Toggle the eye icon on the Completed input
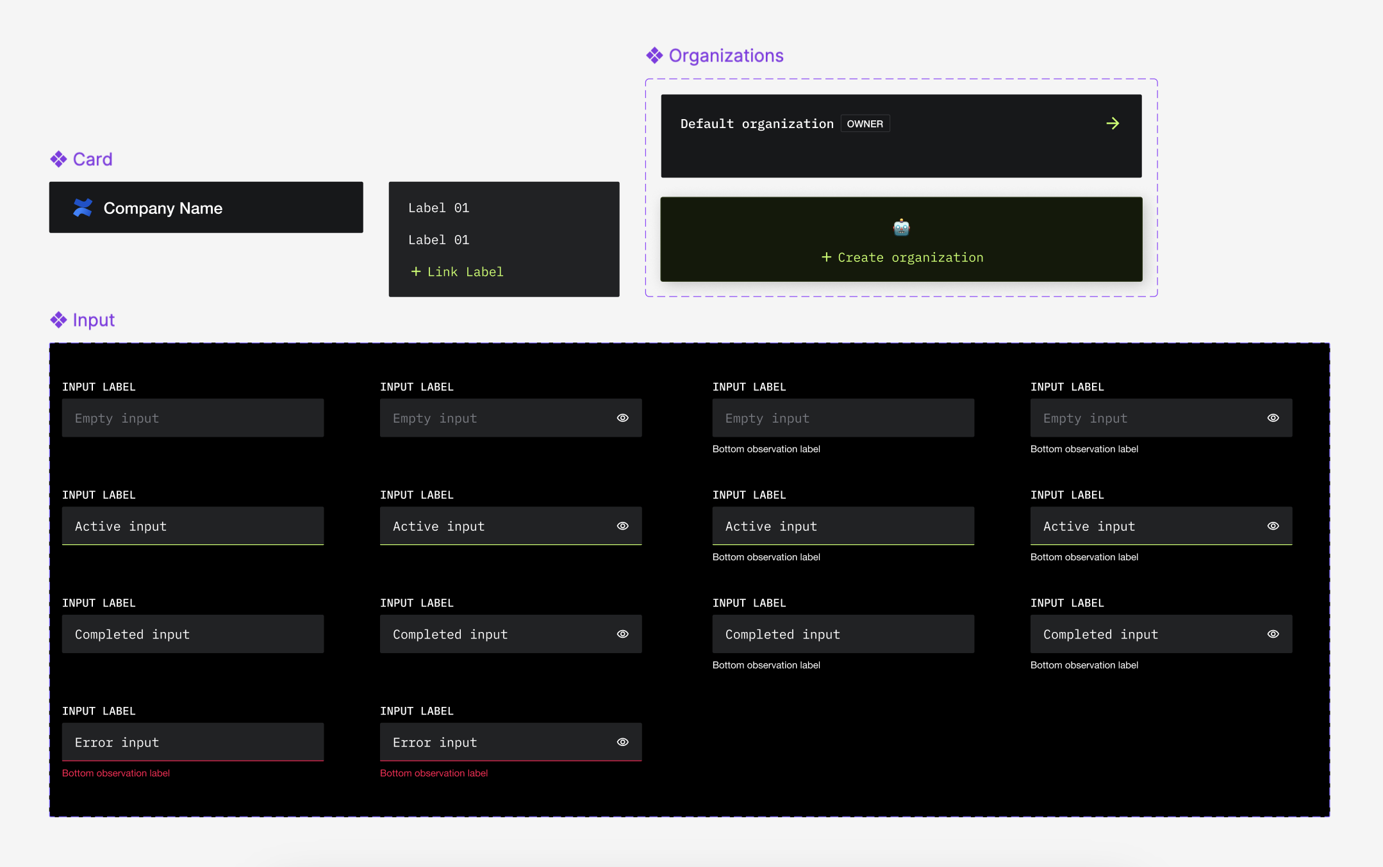The image size is (1383, 867). (x=622, y=634)
